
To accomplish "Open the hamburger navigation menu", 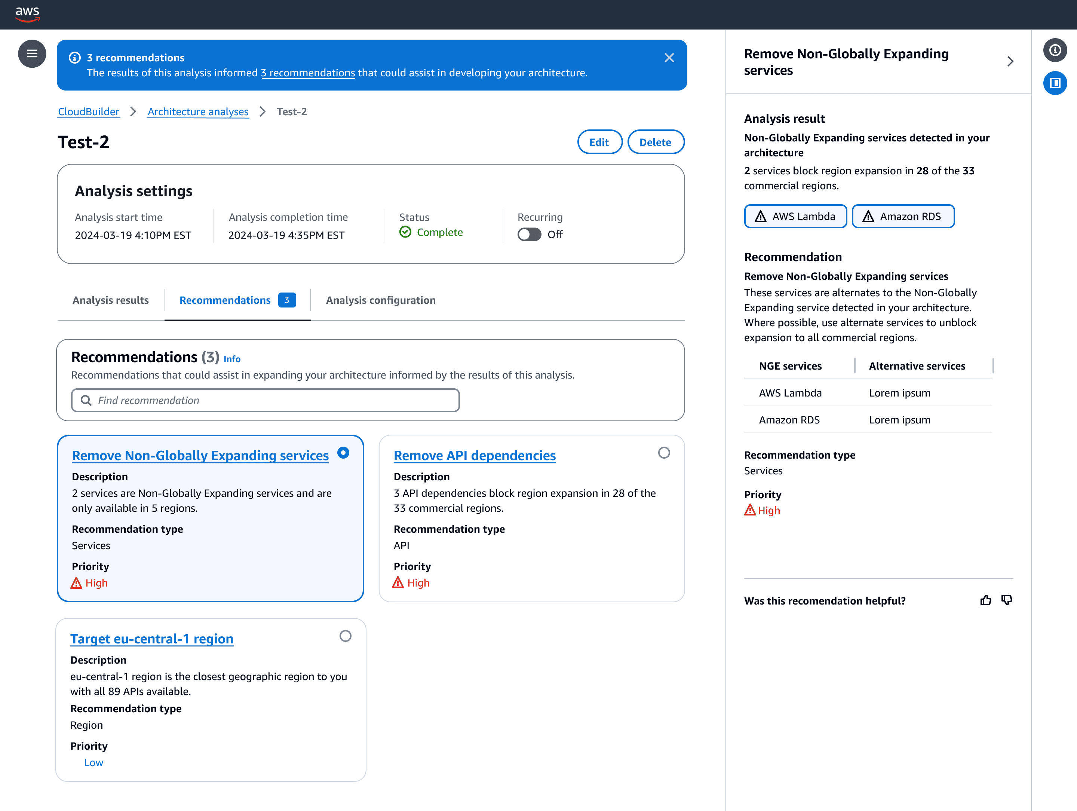I will click(32, 53).
